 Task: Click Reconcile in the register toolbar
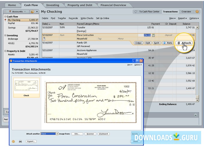click(x=73, y=18)
